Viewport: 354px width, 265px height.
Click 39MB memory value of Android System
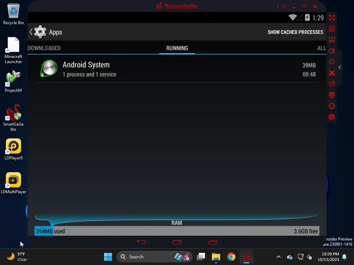click(x=309, y=65)
